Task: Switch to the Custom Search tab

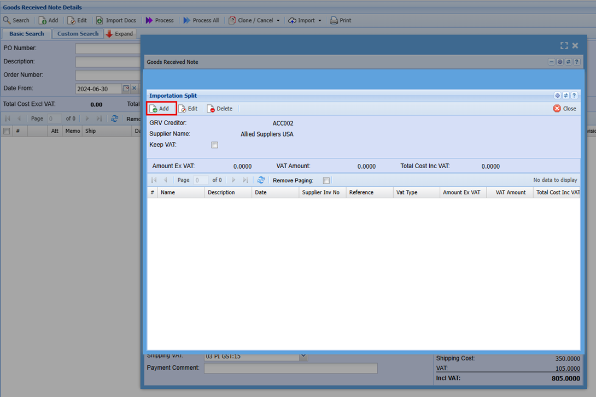Action: coord(78,34)
